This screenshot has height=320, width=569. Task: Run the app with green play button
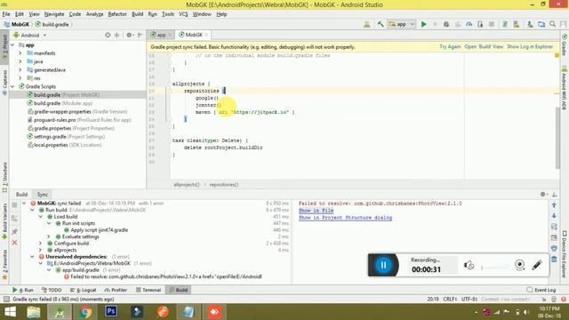click(x=423, y=24)
